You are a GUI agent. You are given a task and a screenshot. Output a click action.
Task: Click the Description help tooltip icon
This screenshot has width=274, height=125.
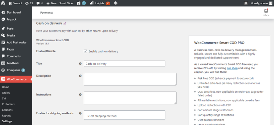click(x=80, y=76)
